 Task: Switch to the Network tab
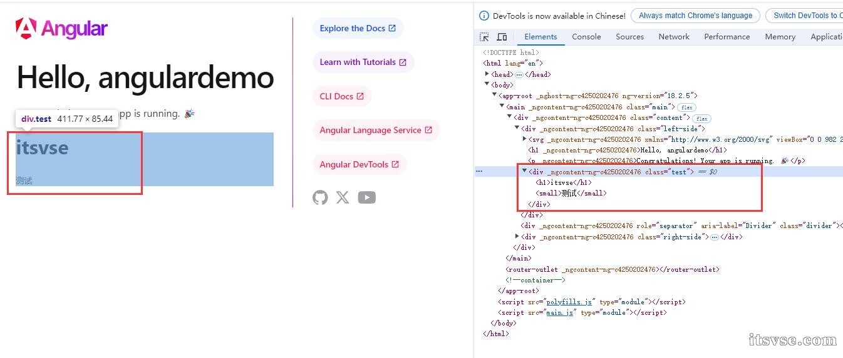pos(674,37)
